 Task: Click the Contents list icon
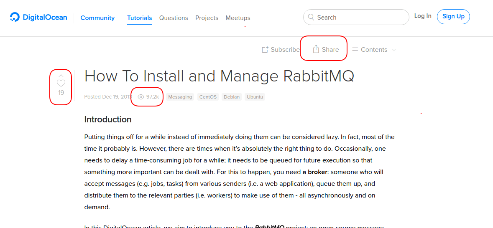[x=355, y=50]
